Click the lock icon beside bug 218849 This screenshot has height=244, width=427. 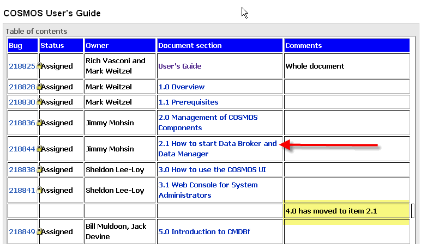pos(39,231)
